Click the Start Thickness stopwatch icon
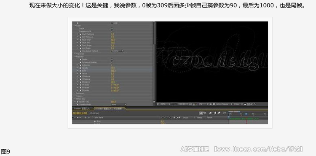316x156 pixels. (x=80, y=34)
